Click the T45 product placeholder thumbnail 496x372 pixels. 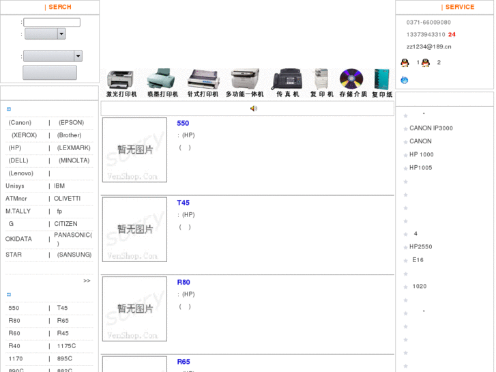135,229
